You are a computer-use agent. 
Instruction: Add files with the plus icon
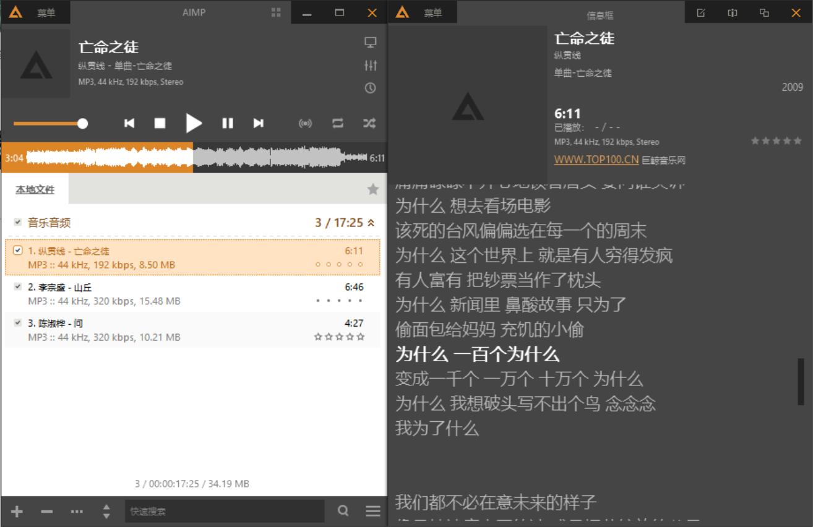[17, 512]
